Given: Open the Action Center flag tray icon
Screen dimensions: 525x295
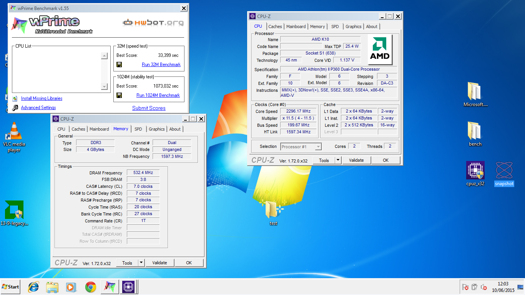Looking at the screenshot, I should 465,287.
